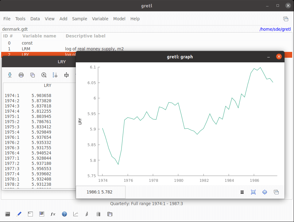Viewport: 294px width, 222px height.
Task: Open the Sample menu
Action: pos(79,19)
